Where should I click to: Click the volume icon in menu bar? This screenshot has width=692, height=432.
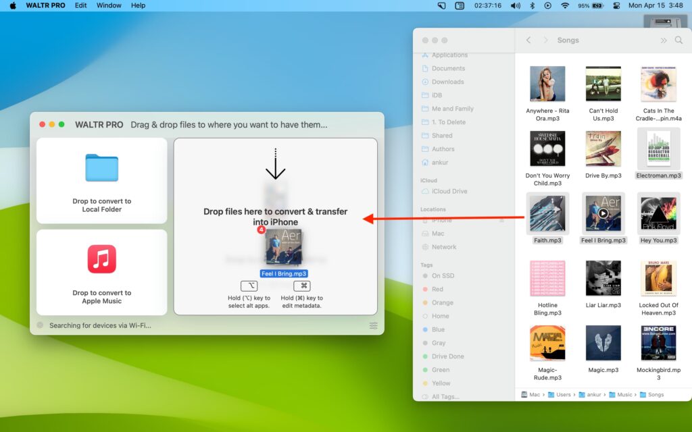coord(515,5)
